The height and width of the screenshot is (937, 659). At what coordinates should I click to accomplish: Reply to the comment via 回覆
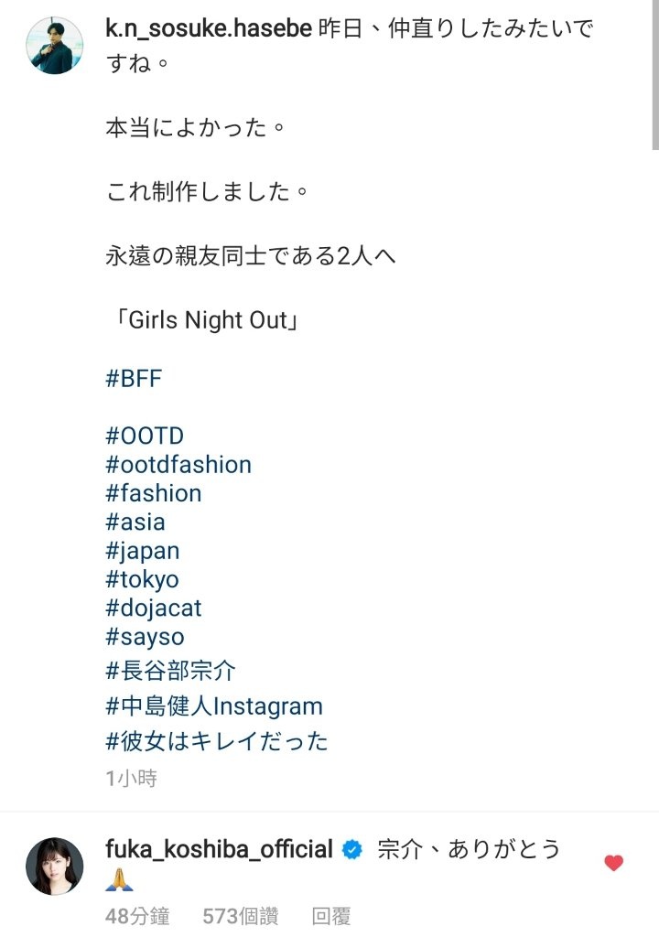[331, 915]
